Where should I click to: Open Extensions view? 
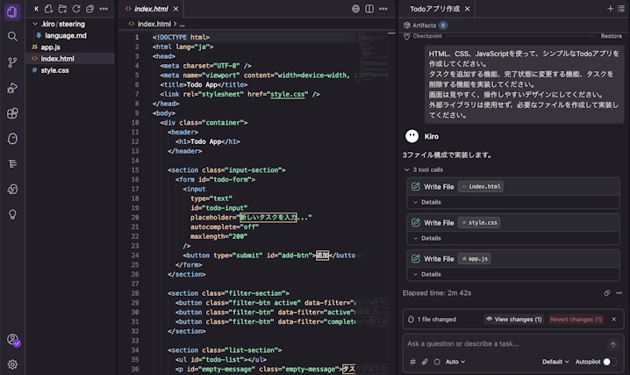tap(12, 113)
